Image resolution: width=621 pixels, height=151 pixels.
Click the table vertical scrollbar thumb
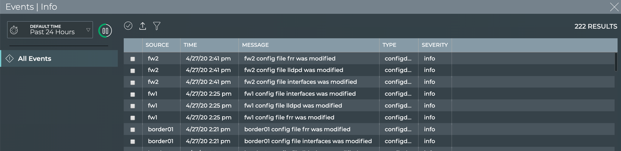616,62
